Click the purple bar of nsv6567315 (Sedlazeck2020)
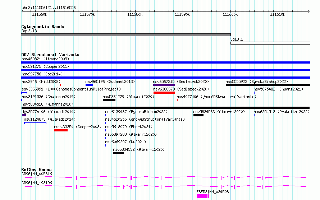The width and height of the screenshot is (320, 200). [164, 85]
